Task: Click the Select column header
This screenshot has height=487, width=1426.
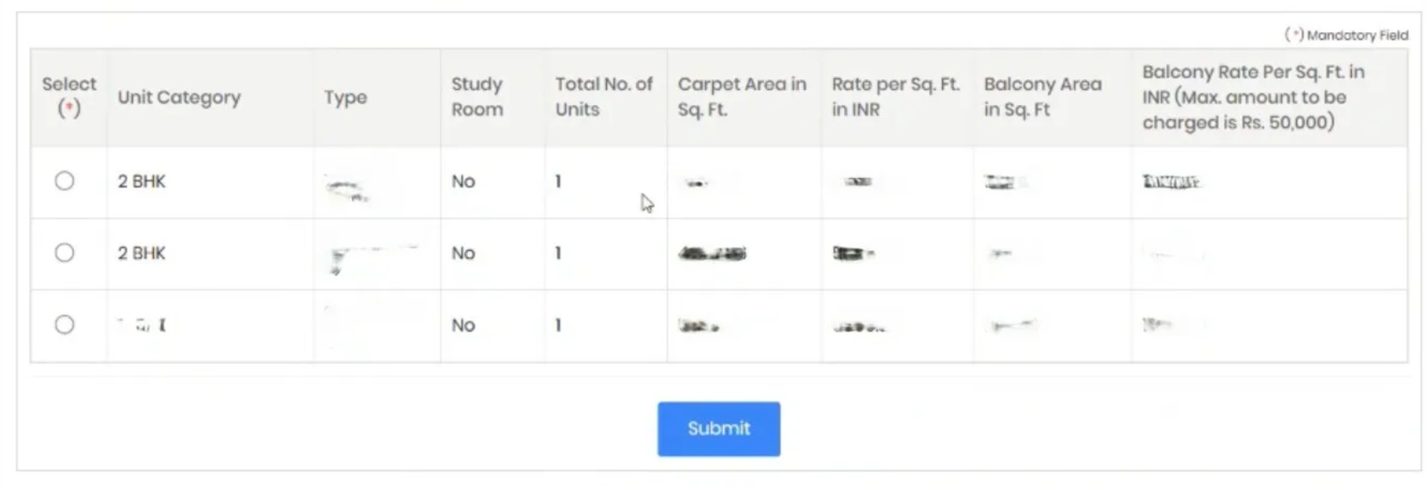Action: click(x=69, y=96)
